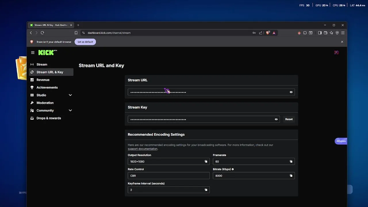The width and height of the screenshot is (368, 207).
Task: Open the Brave Wallet icon
Action: click(x=325, y=33)
